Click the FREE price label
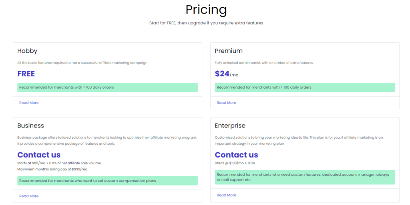This screenshot has width=410, height=205. tap(26, 74)
